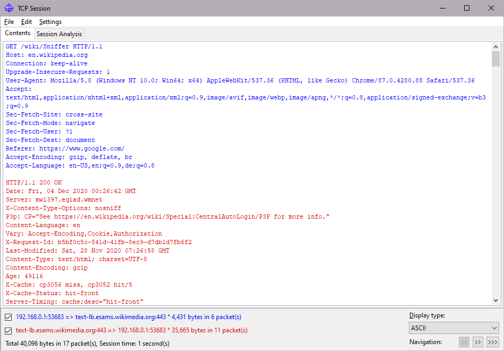Open the Edit menu
The height and width of the screenshot is (351, 504).
(27, 22)
